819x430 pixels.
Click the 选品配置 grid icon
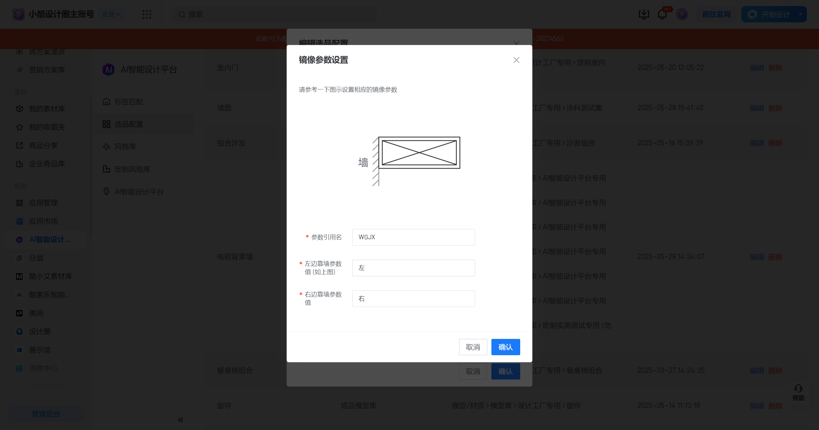point(106,124)
